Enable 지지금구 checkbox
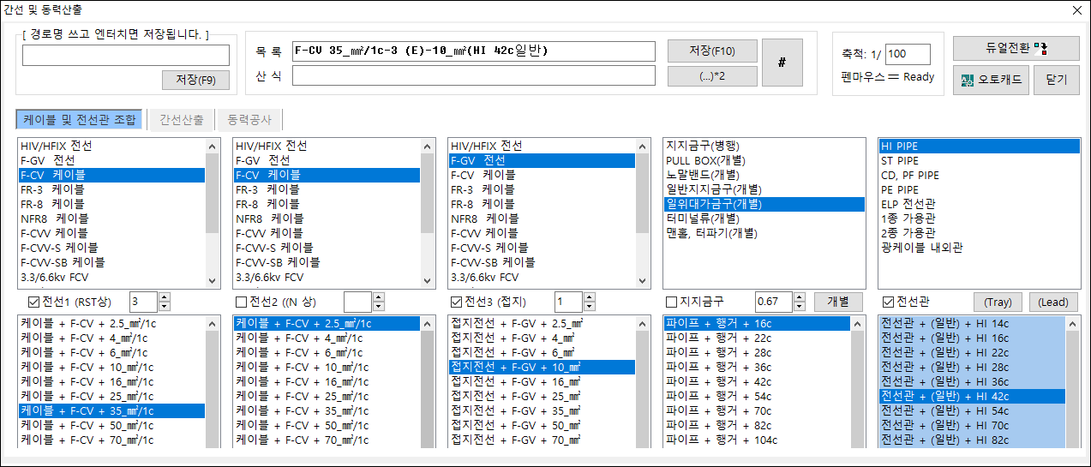 coord(672,302)
